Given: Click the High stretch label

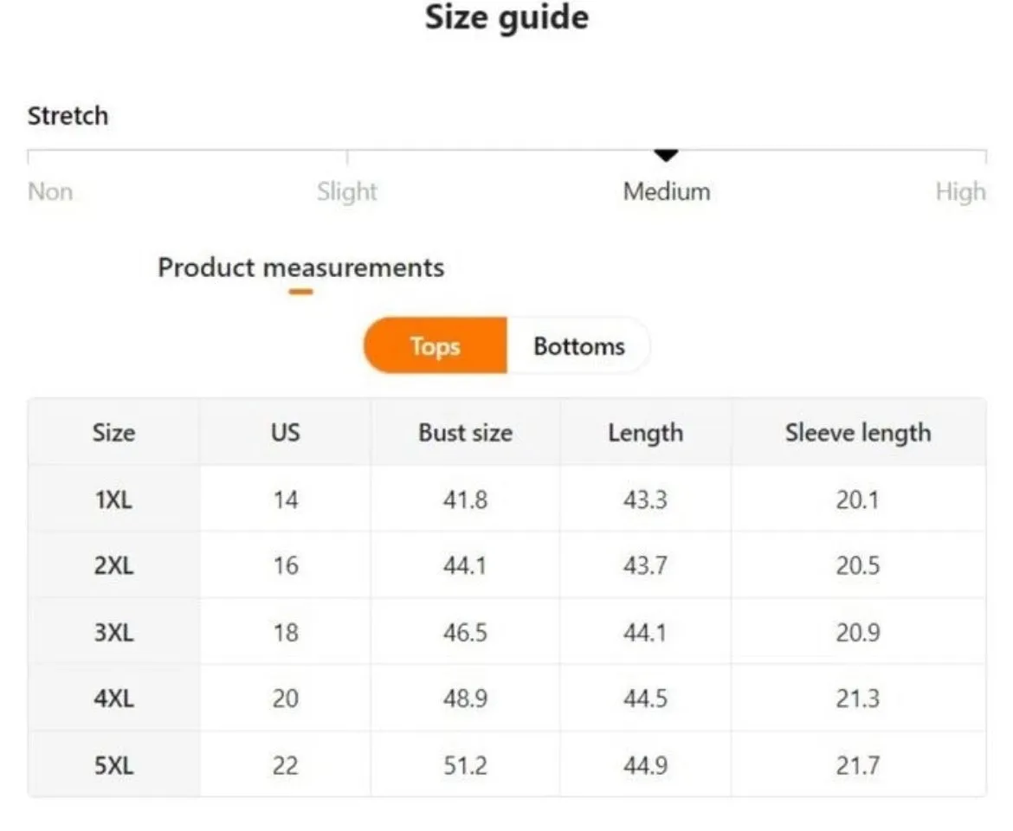Looking at the screenshot, I should point(961,192).
